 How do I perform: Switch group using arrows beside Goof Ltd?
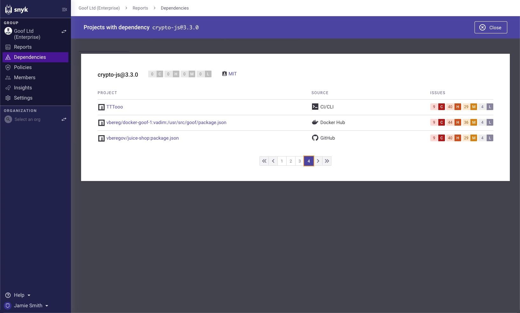click(64, 31)
